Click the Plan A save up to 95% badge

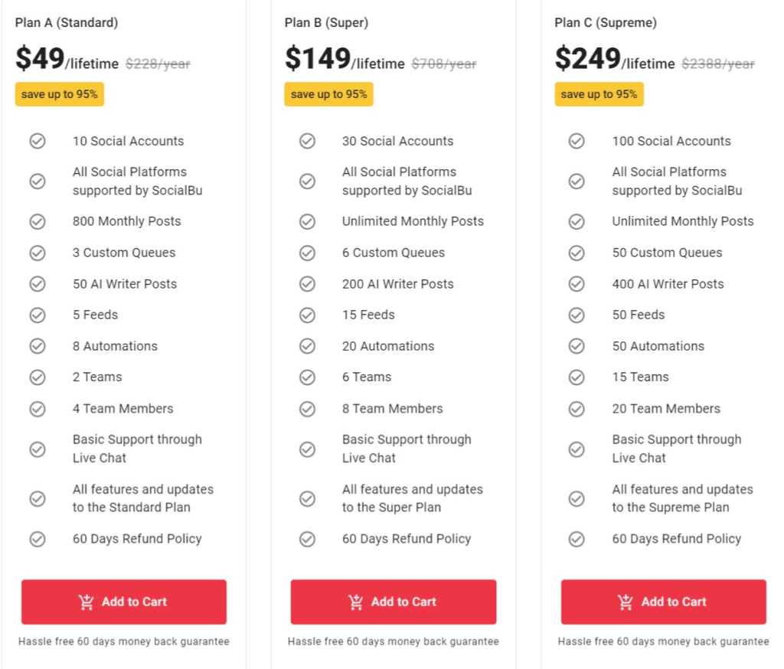tap(60, 94)
